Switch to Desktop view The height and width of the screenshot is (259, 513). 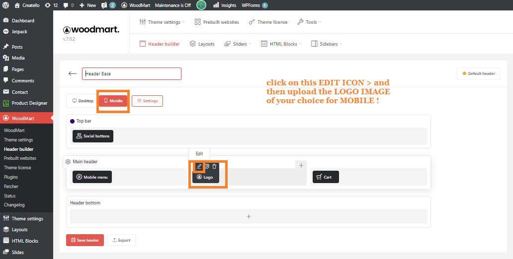tap(83, 101)
